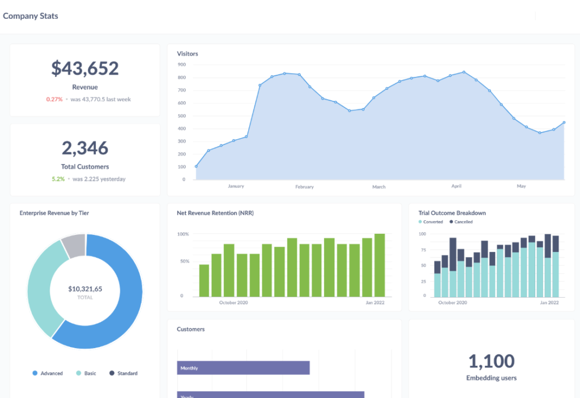
Task: Click the red 0.27% change indicator
Action: coord(54,100)
